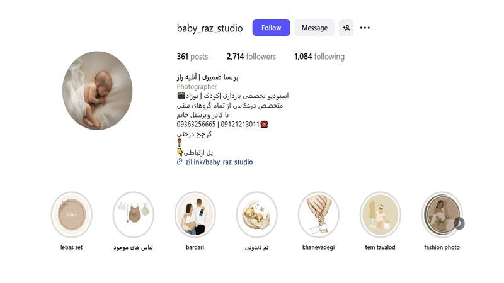
Task: Open the three-dots options menu
Action: [365, 28]
